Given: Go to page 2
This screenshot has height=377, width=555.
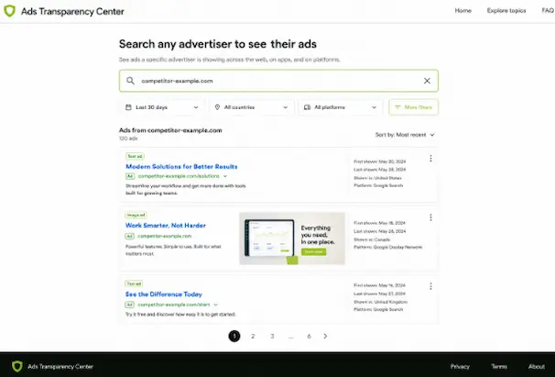Looking at the screenshot, I should (253, 337).
